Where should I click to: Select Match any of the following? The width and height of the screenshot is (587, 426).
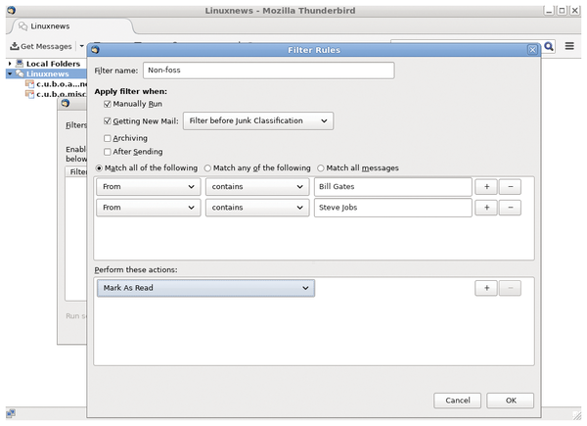coord(207,167)
